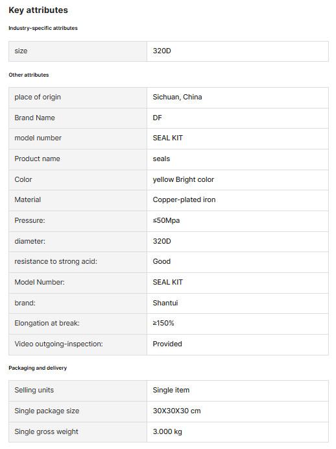Click the Packaging and delivery heading
This screenshot has height=449, width=336.
coord(38,368)
